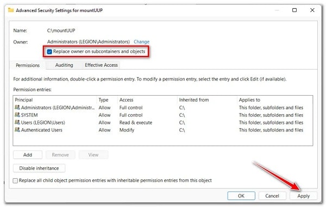Click the Apply button
The image size is (326, 207).
tap(303, 196)
